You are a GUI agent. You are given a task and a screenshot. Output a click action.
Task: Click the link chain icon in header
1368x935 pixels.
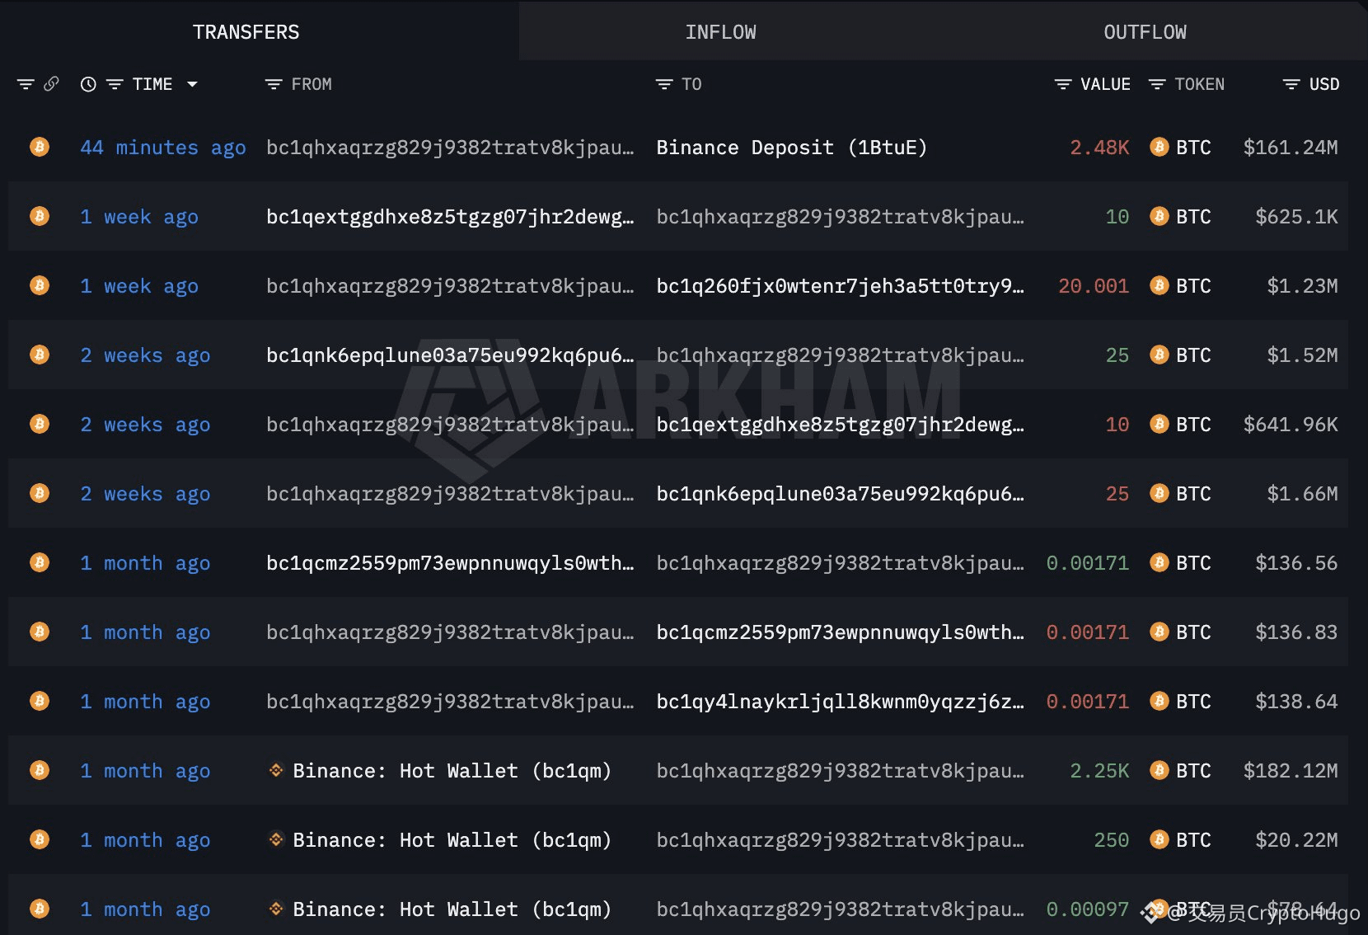pos(51,83)
